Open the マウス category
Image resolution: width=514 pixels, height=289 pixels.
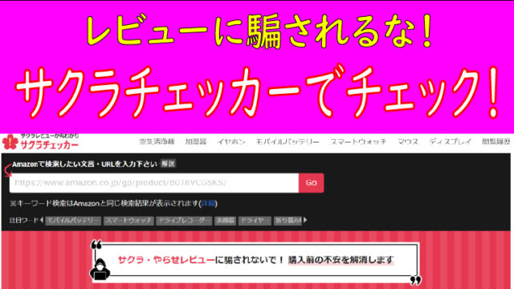tap(408, 141)
